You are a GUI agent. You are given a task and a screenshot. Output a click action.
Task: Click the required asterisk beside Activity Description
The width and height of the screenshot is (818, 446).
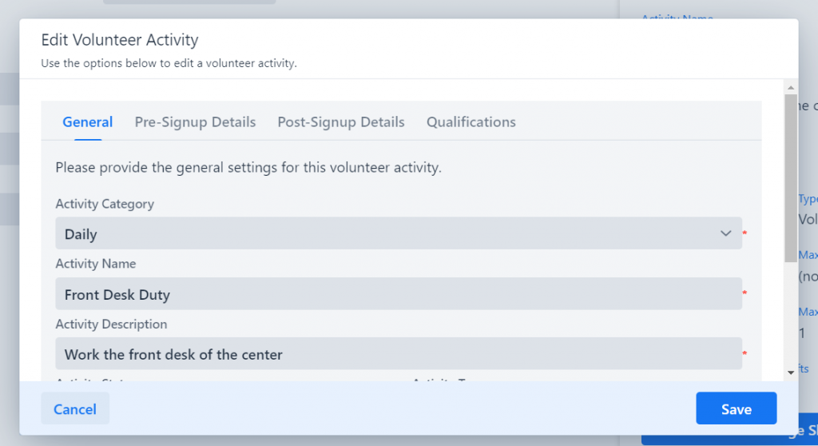(745, 354)
